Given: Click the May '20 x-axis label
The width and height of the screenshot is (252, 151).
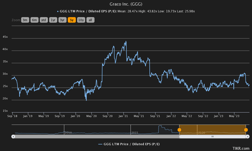Looking at the screenshot, I should coord(91,116).
